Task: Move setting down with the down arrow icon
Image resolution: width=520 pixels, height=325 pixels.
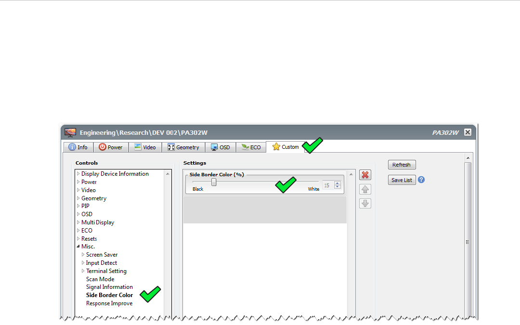Action: point(365,204)
